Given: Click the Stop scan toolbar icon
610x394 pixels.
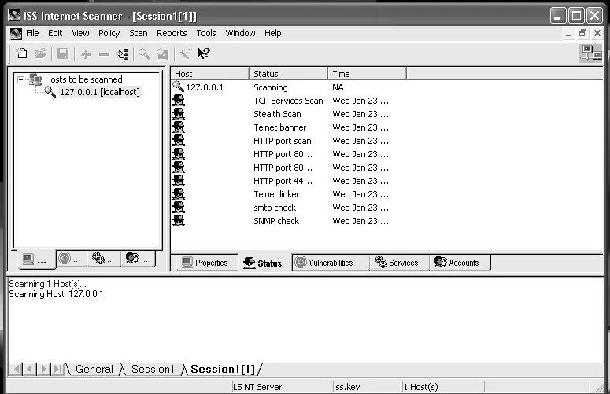Looking at the screenshot, I should (163, 53).
